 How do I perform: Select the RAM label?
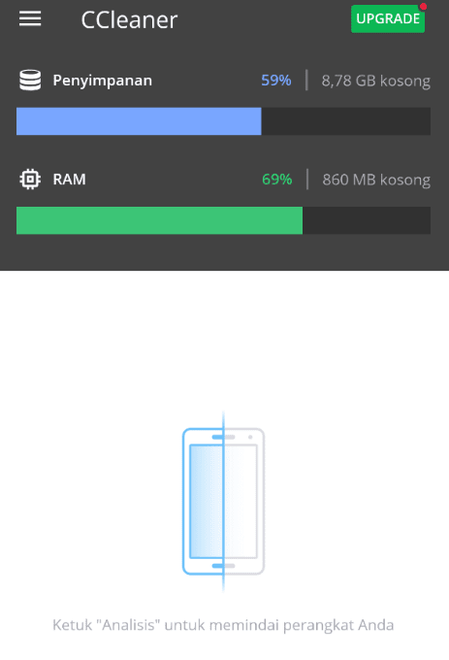point(70,180)
